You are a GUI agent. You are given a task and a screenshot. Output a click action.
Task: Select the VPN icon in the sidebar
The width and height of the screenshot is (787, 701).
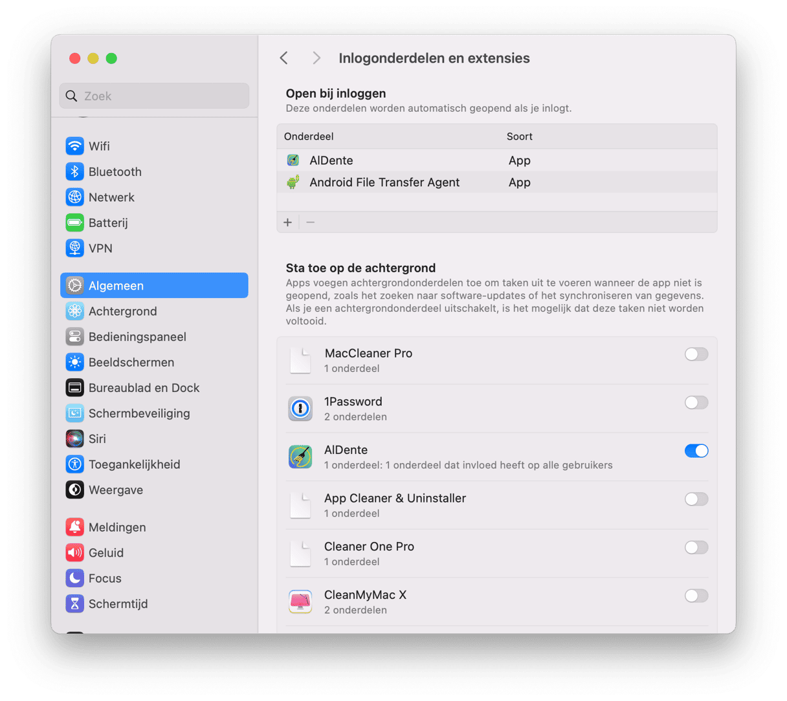pos(75,248)
